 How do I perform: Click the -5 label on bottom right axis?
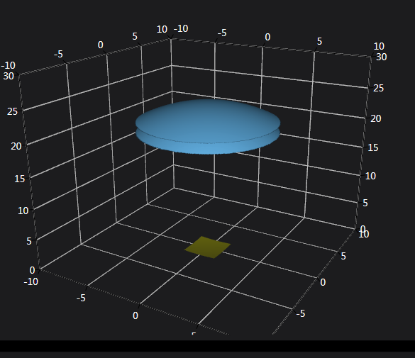pyautogui.click(x=301, y=314)
